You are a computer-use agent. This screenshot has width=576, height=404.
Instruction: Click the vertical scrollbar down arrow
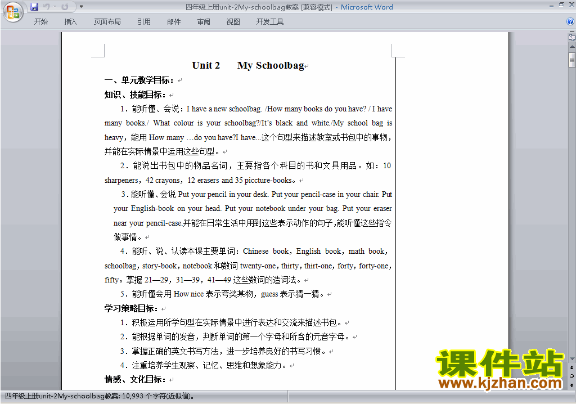[571, 359]
